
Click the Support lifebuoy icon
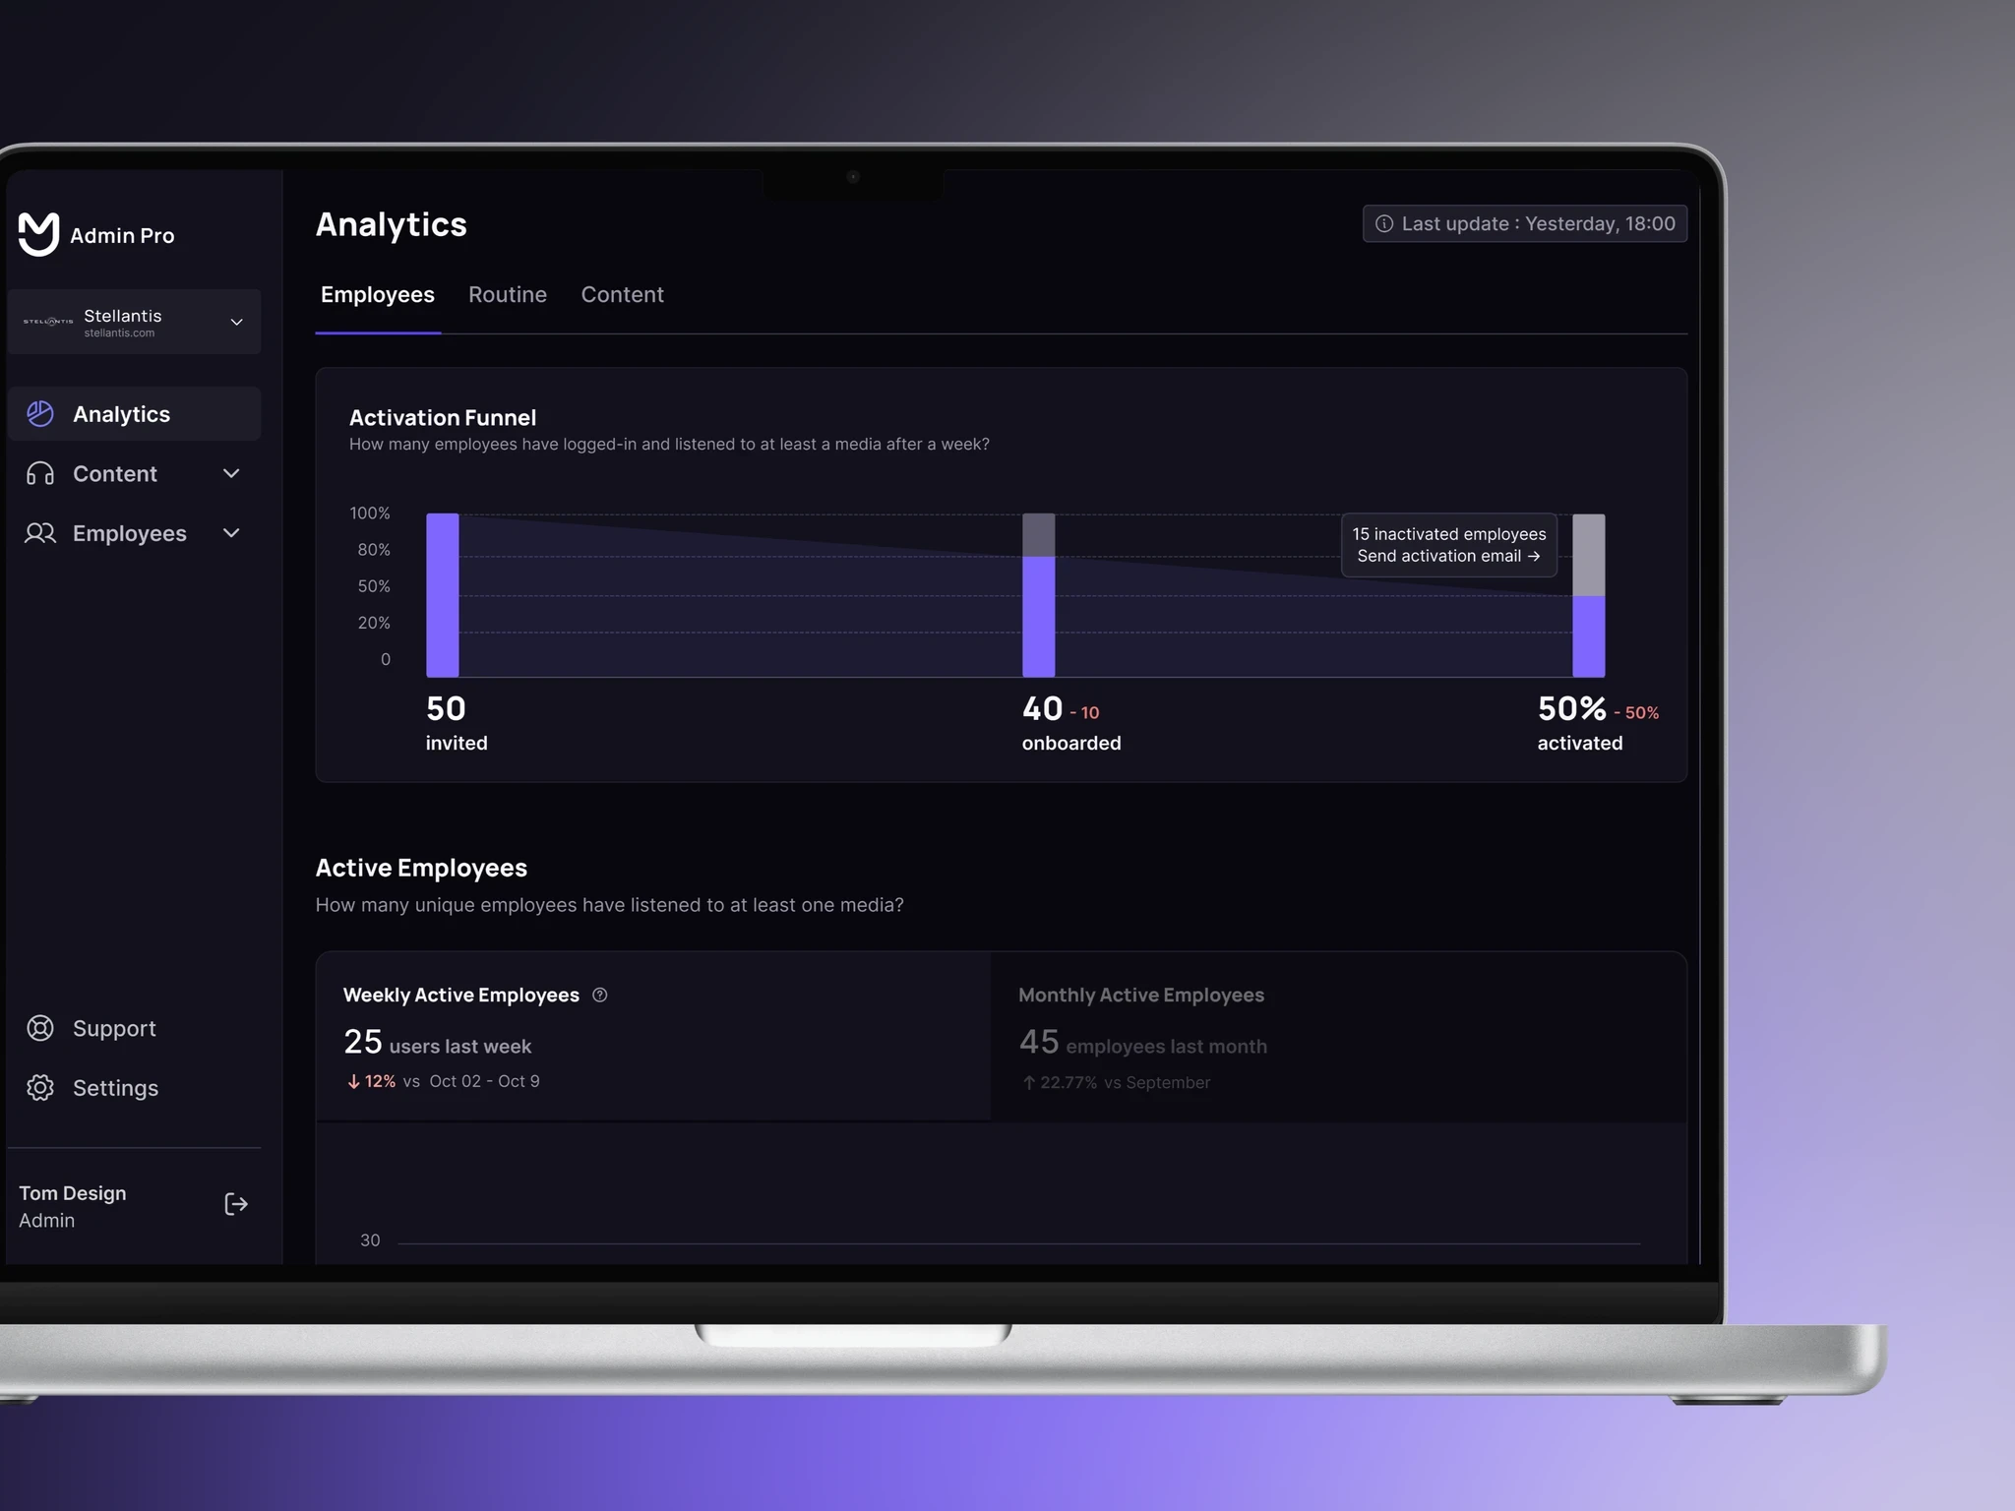[x=40, y=1028]
